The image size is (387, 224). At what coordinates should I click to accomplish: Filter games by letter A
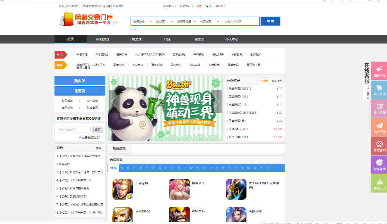click(x=122, y=168)
